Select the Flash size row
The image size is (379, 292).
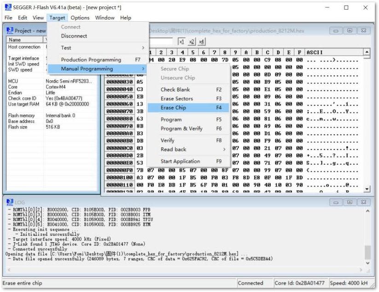(52, 127)
